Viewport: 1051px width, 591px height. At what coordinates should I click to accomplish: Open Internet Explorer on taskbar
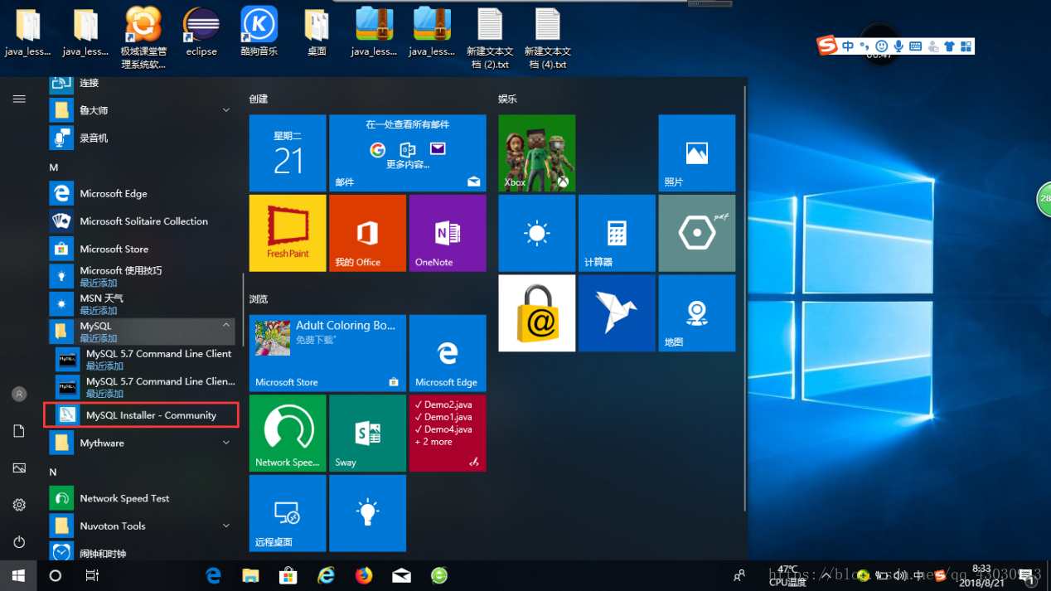tap(326, 575)
